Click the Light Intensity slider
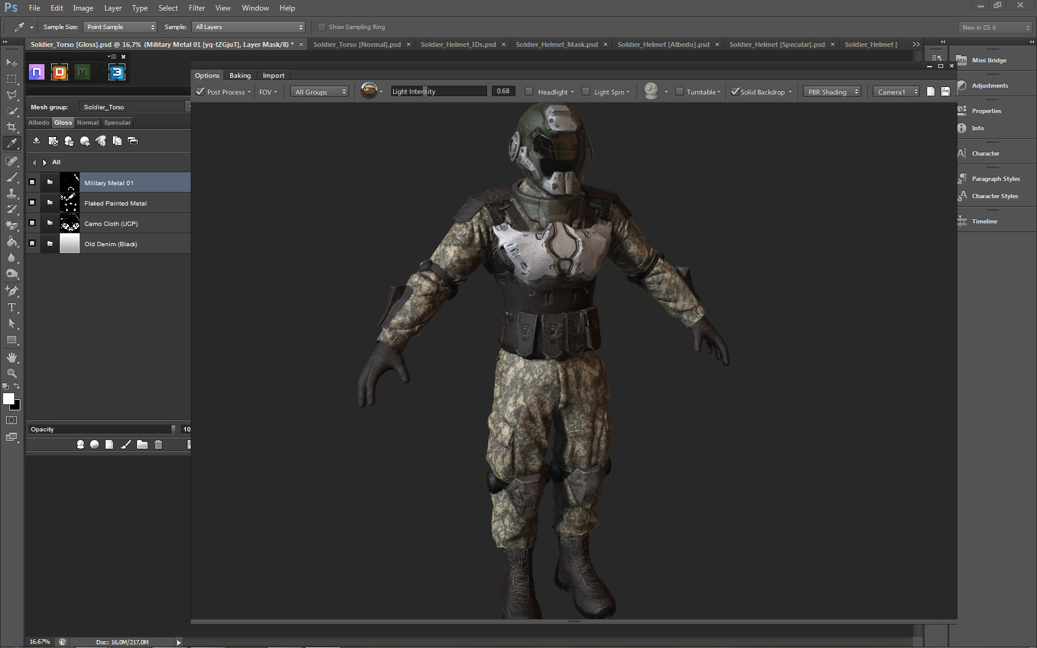The height and width of the screenshot is (648, 1037). (438, 91)
